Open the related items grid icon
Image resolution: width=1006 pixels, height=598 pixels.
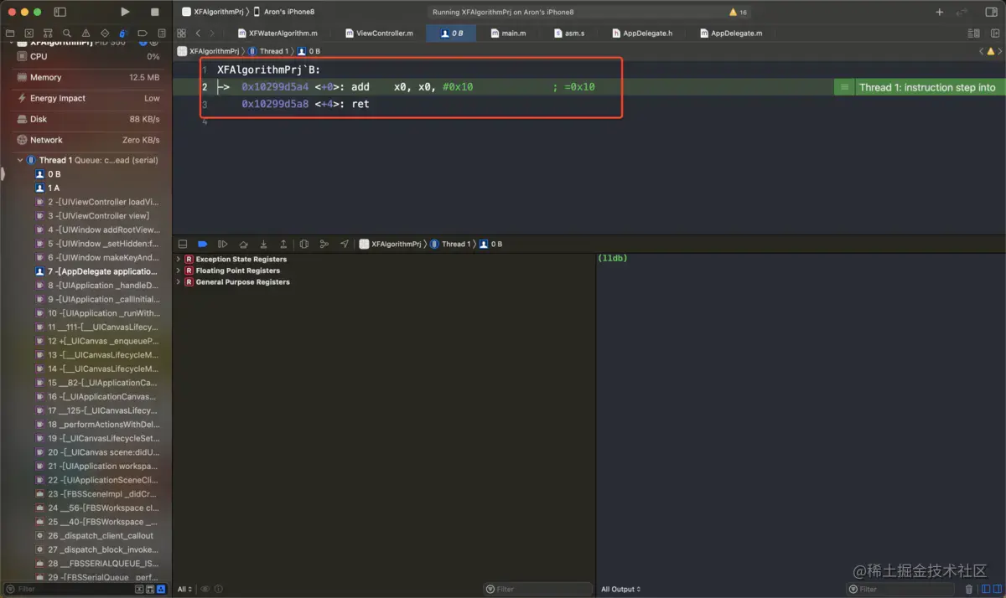(181, 33)
